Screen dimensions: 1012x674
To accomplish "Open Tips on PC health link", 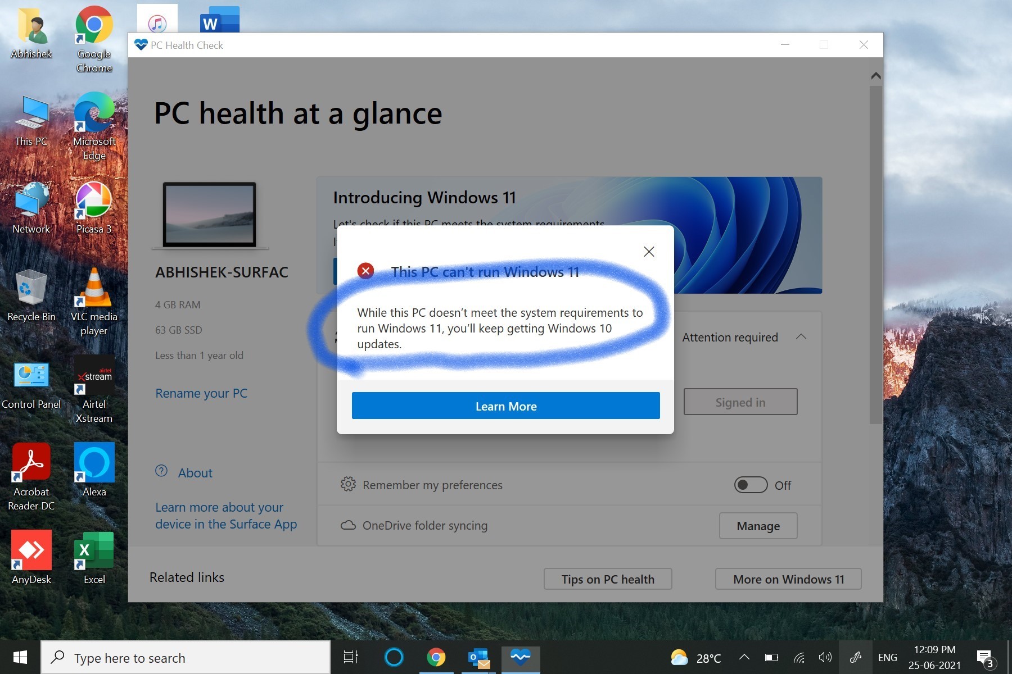I will pos(608,579).
